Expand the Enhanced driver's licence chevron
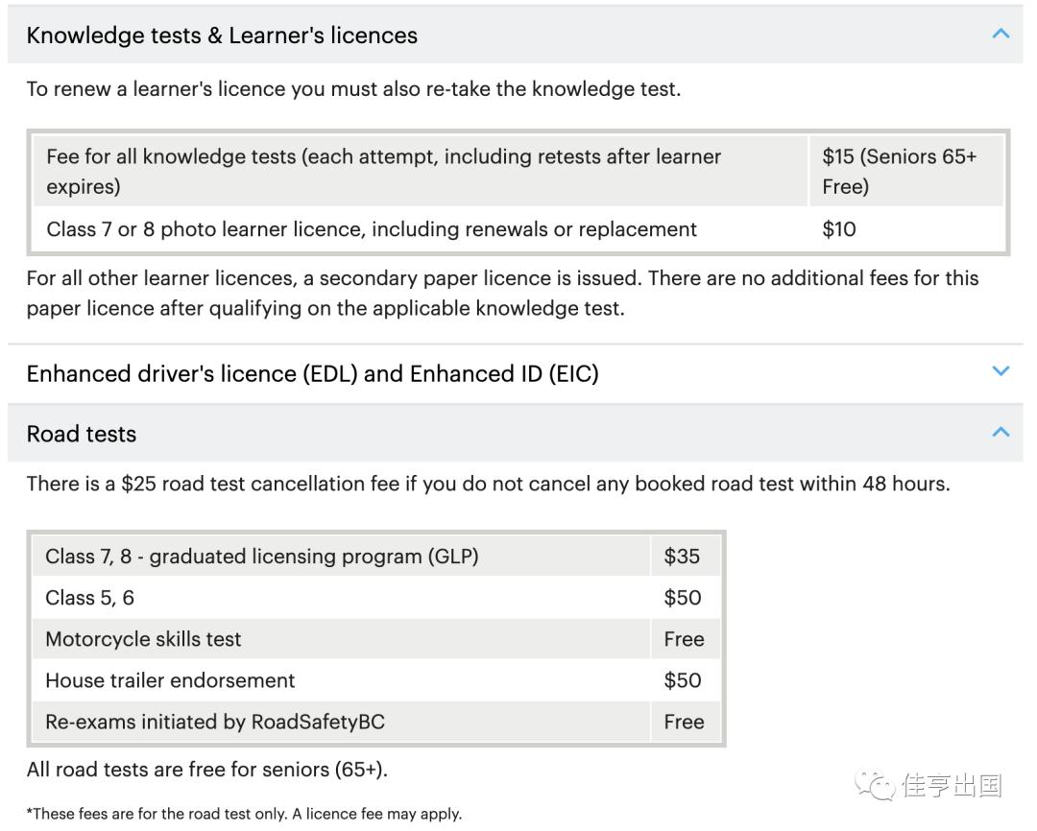The height and width of the screenshot is (831, 1037). [x=1001, y=371]
